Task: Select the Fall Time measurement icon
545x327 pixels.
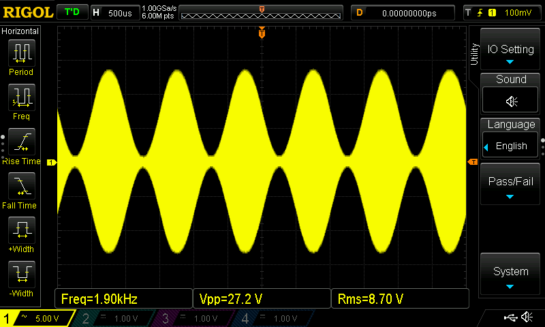Action: tap(22, 186)
